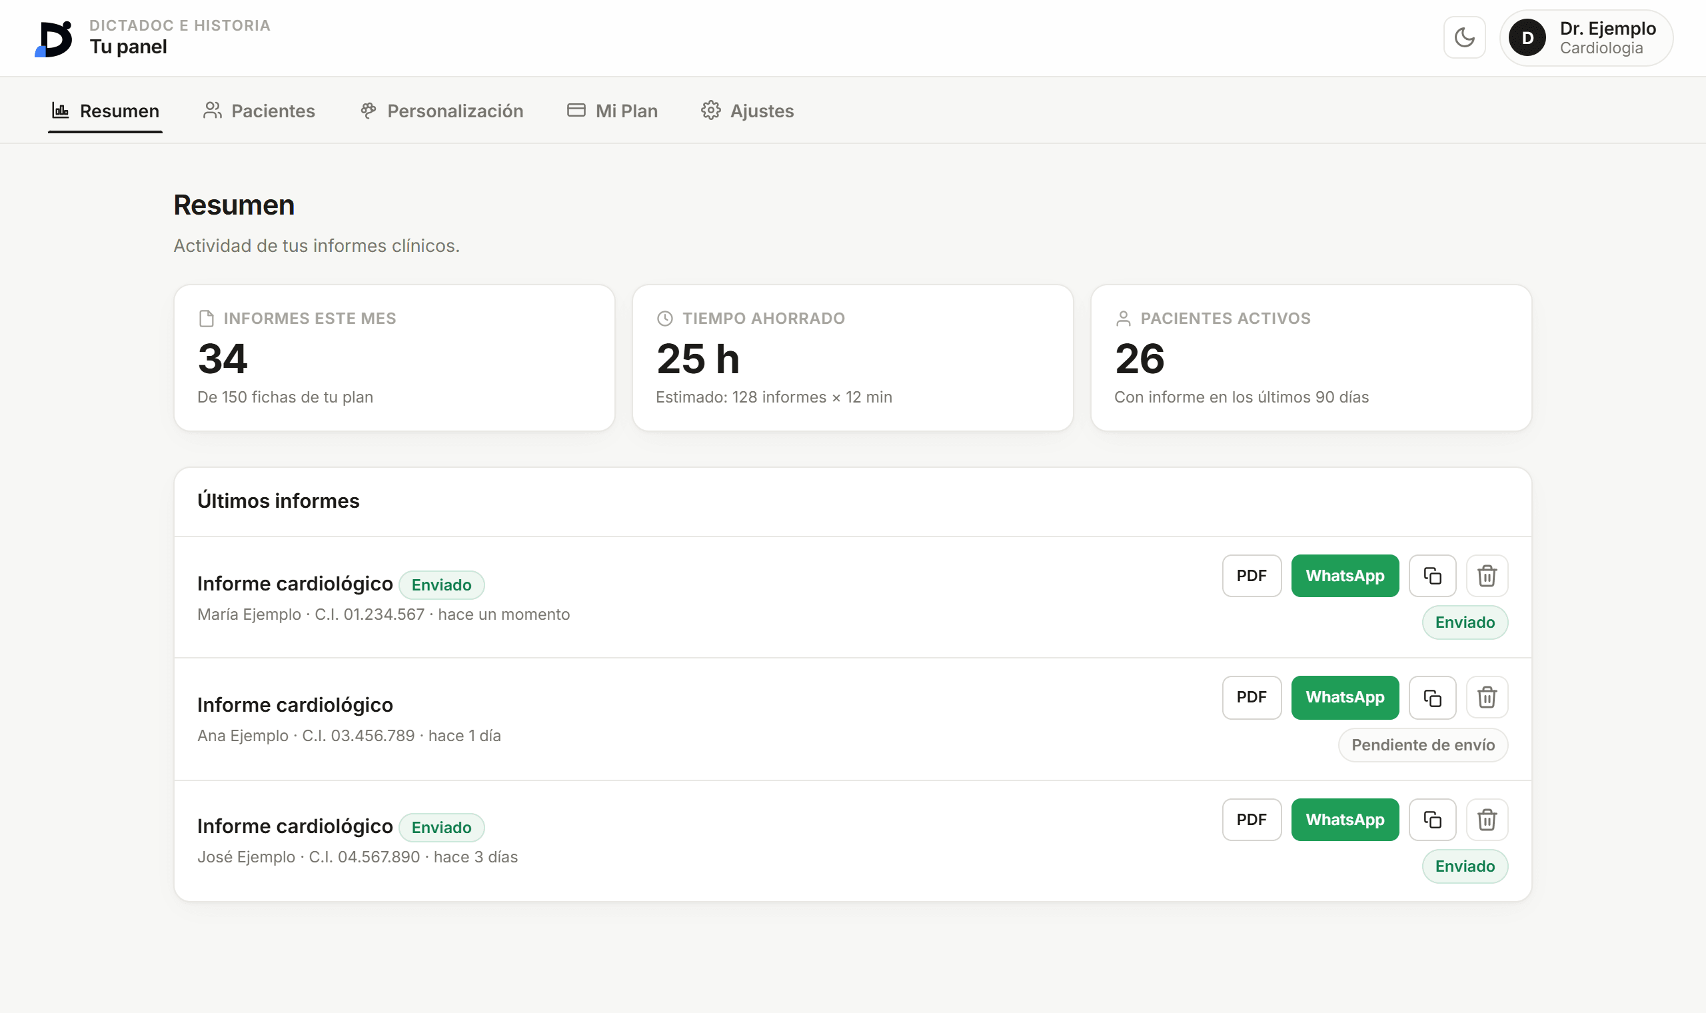Open the Pacientes tab
The width and height of the screenshot is (1706, 1013).
[x=259, y=111]
